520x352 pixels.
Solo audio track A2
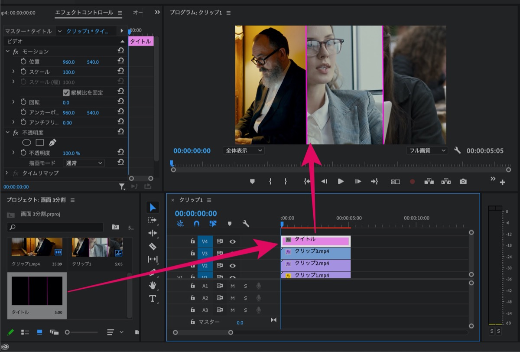(245, 298)
